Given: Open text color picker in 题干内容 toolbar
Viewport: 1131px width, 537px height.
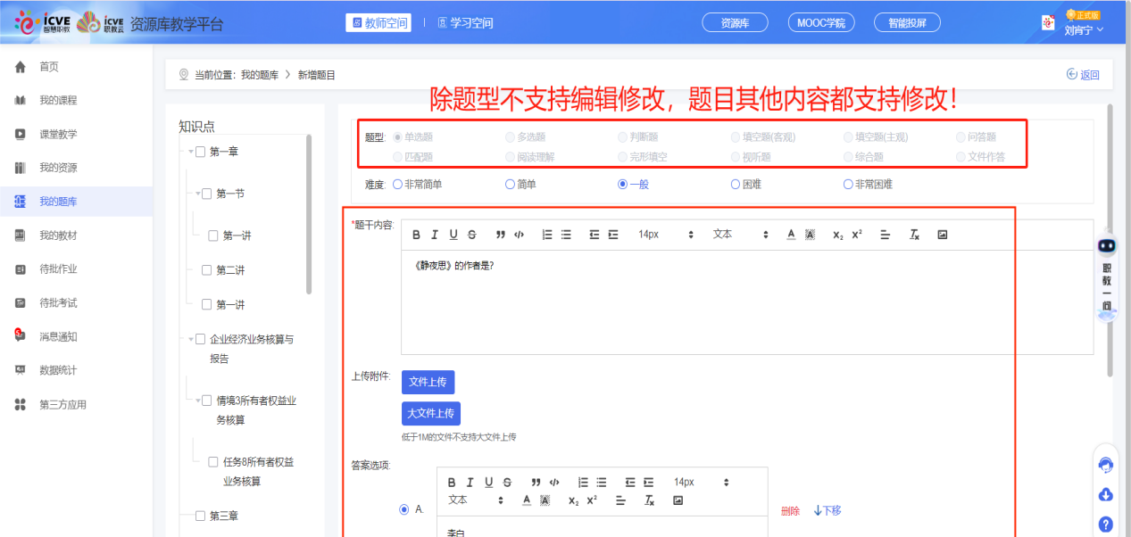Looking at the screenshot, I should pos(791,235).
